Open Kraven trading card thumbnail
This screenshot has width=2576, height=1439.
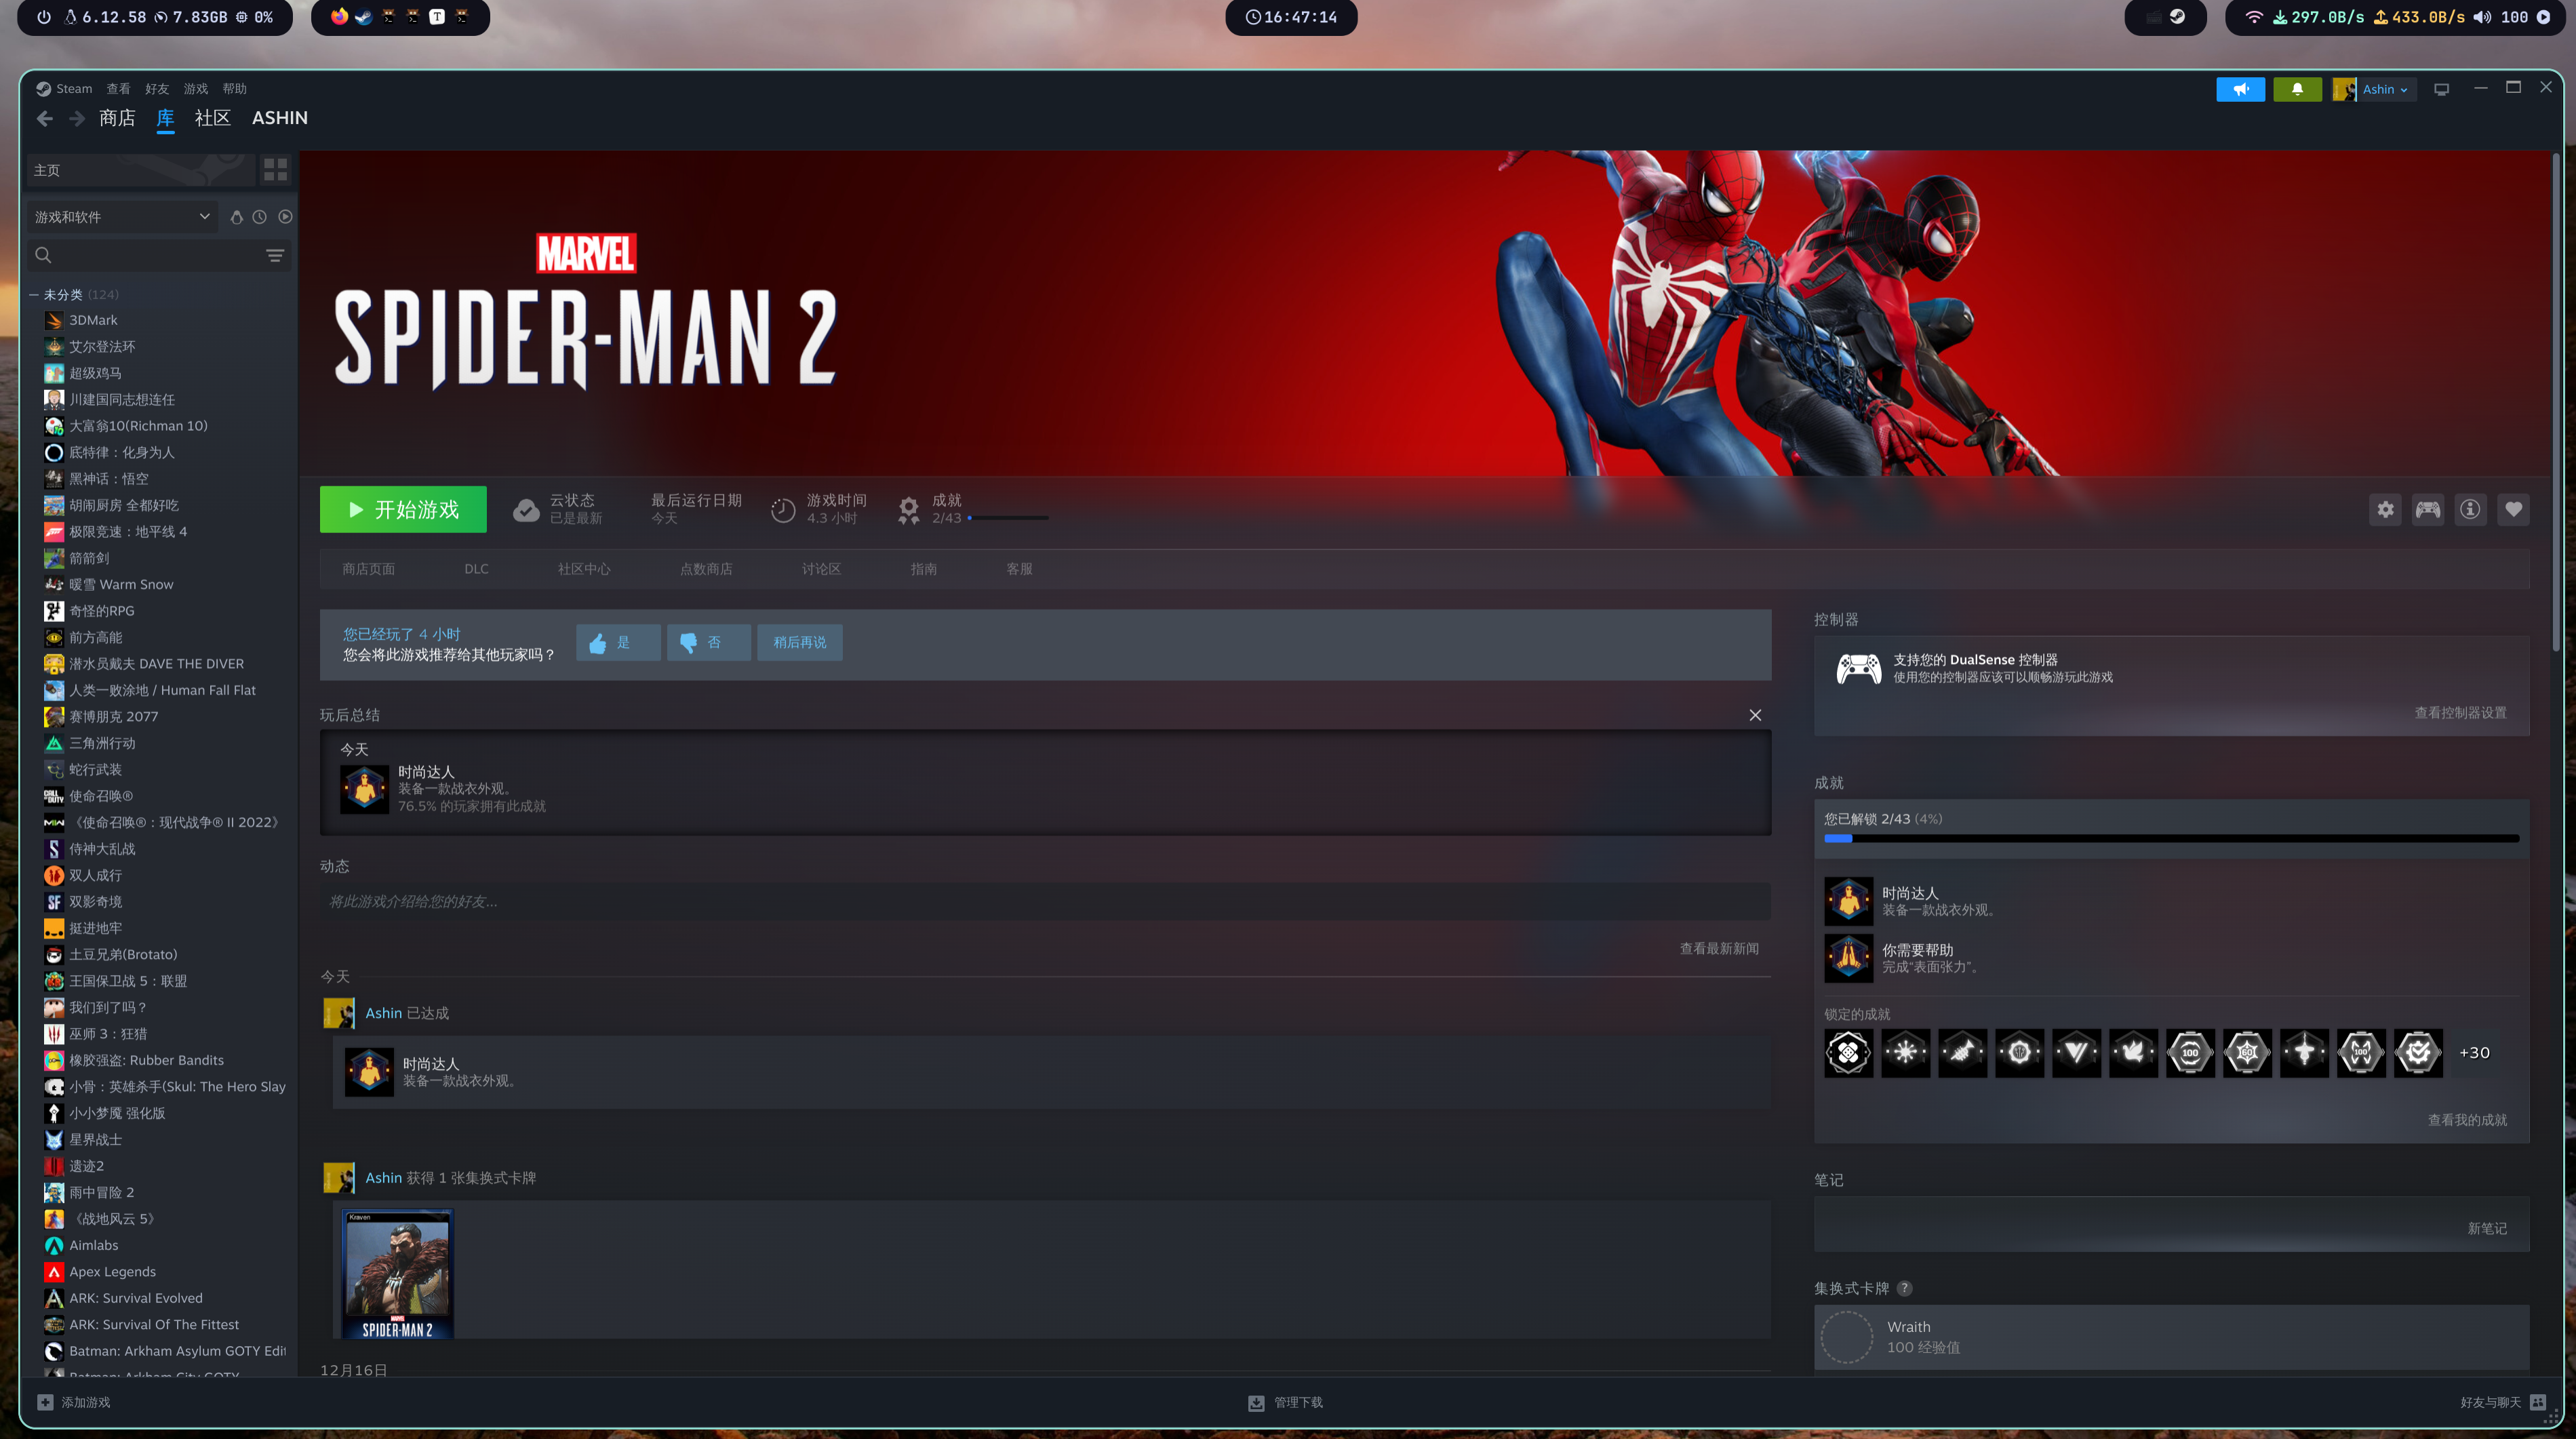point(397,1274)
